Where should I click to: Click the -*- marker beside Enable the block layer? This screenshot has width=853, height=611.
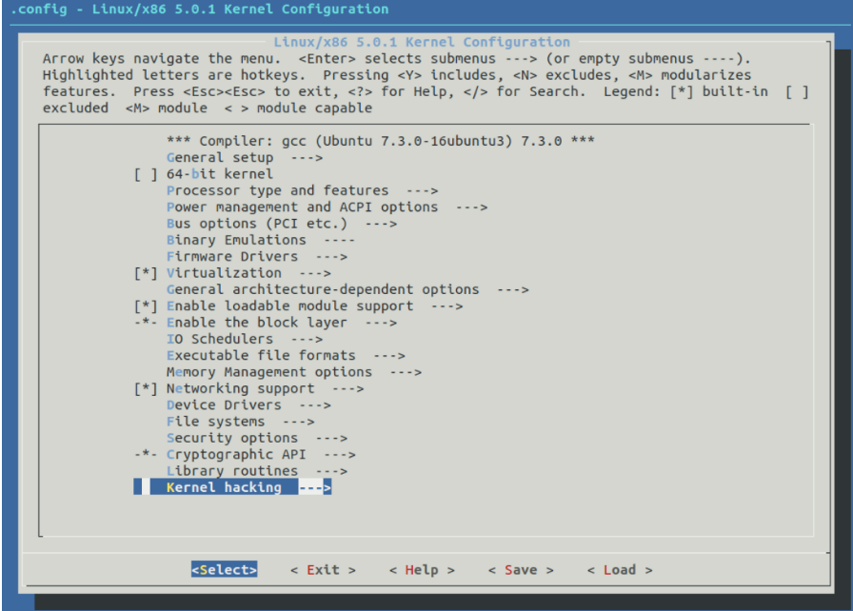(146, 323)
